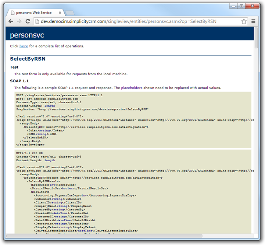Click the personsvc header title
This screenshot has height=245, width=265.
[x=27, y=35]
